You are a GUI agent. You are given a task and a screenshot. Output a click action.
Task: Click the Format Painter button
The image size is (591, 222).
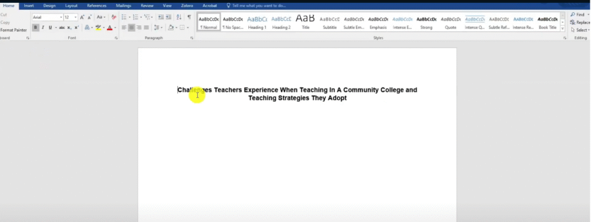tap(13, 30)
